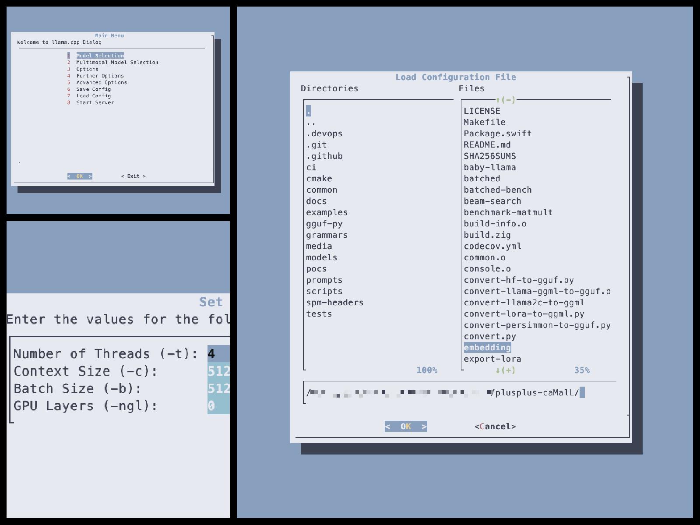Select convert-persimmon-to-gguf.py file
The height and width of the screenshot is (525, 700).
point(537,325)
